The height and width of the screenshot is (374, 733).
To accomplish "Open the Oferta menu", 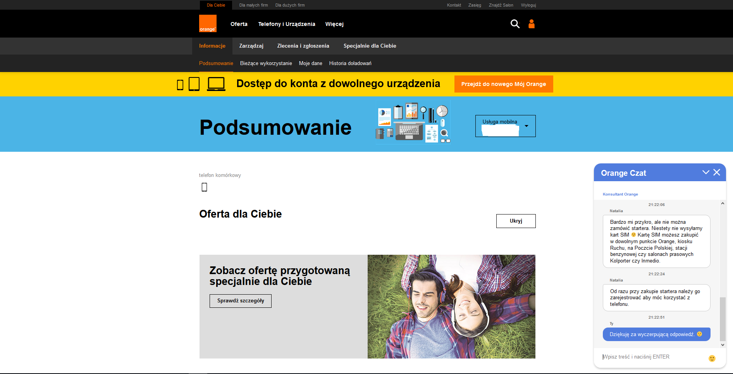I will (x=239, y=24).
